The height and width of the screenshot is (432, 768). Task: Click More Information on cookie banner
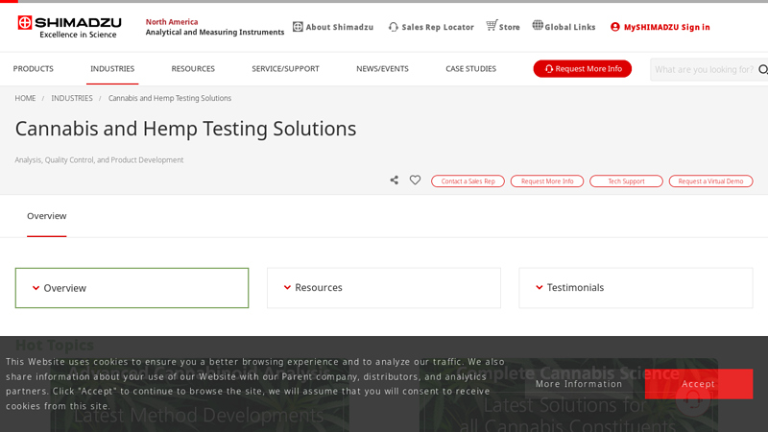[x=579, y=384]
